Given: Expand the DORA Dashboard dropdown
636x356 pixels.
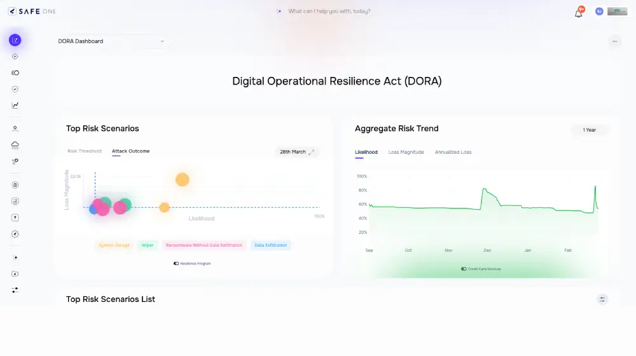Looking at the screenshot, I should pos(112,41).
